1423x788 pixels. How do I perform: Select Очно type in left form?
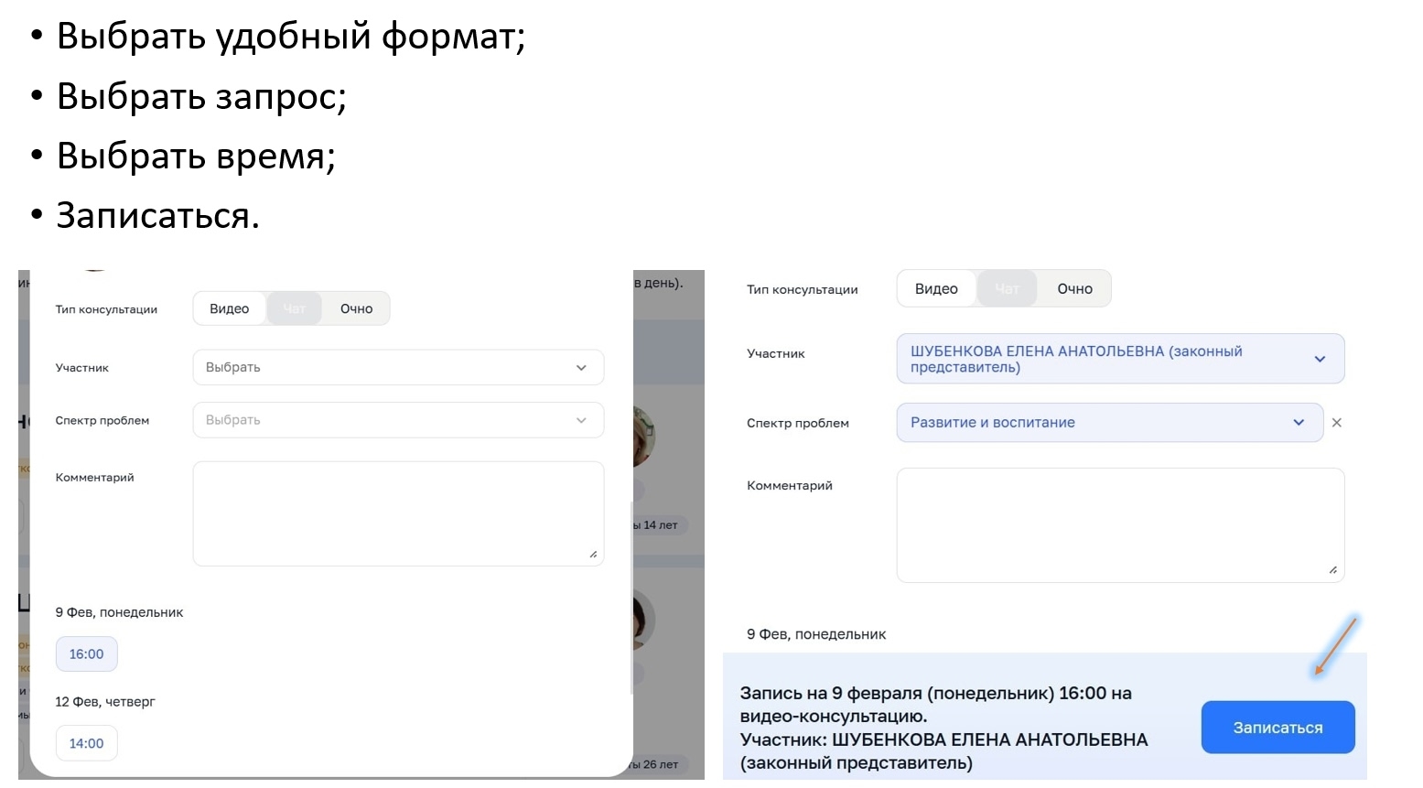pos(356,308)
